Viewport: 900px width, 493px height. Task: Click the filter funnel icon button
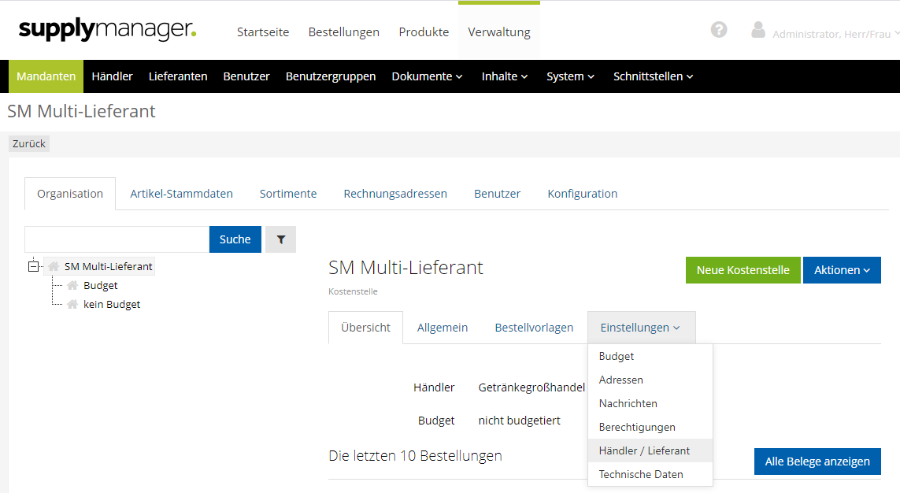[x=280, y=239]
